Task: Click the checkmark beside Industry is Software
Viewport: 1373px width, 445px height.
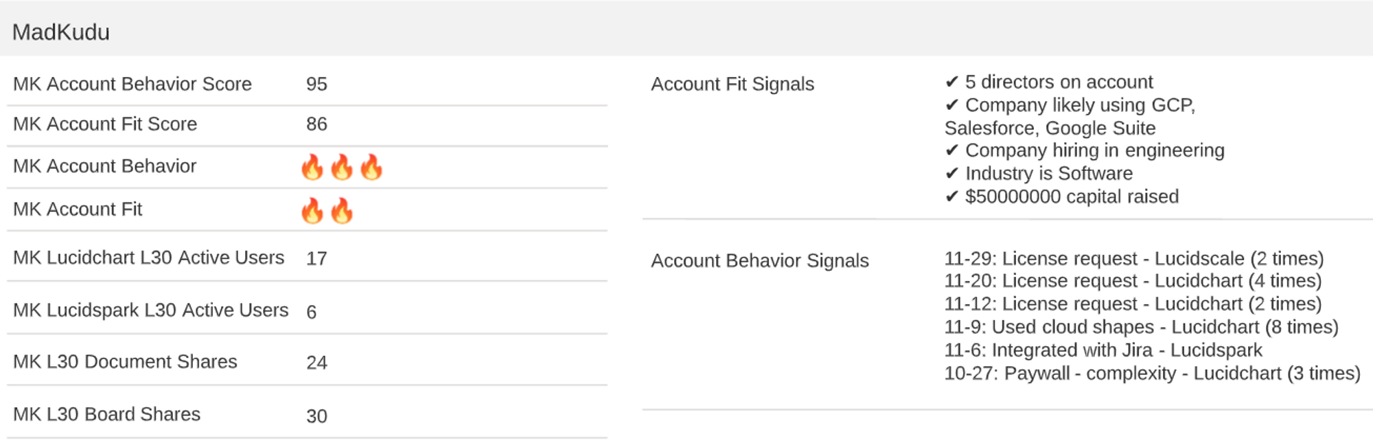Action: point(951,174)
